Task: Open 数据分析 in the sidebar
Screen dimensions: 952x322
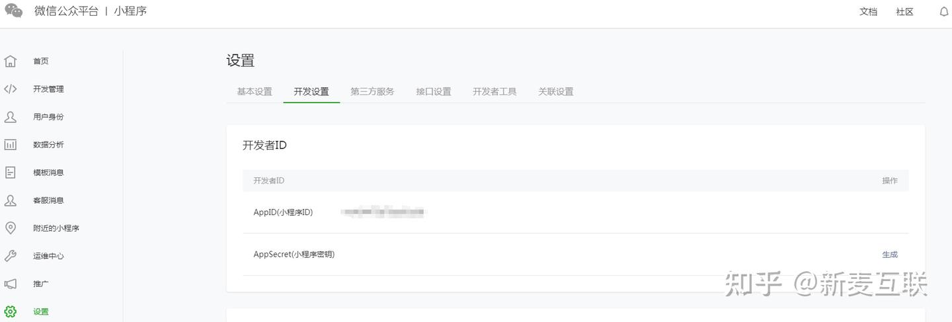Action: pyautogui.click(x=48, y=145)
